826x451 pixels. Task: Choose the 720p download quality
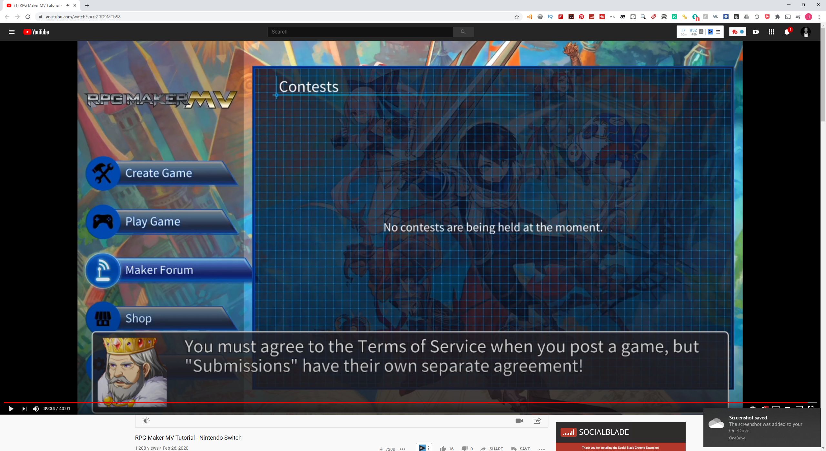pyautogui.click(x=387, y=449)
